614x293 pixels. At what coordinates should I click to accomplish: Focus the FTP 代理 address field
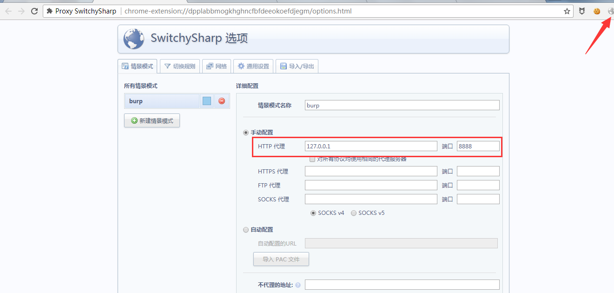pyautogui.click(x=371, y=185)
